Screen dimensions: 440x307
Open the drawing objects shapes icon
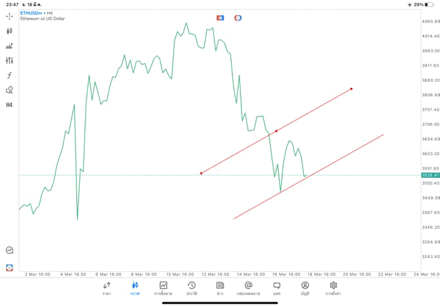click(x=10, y=90)
